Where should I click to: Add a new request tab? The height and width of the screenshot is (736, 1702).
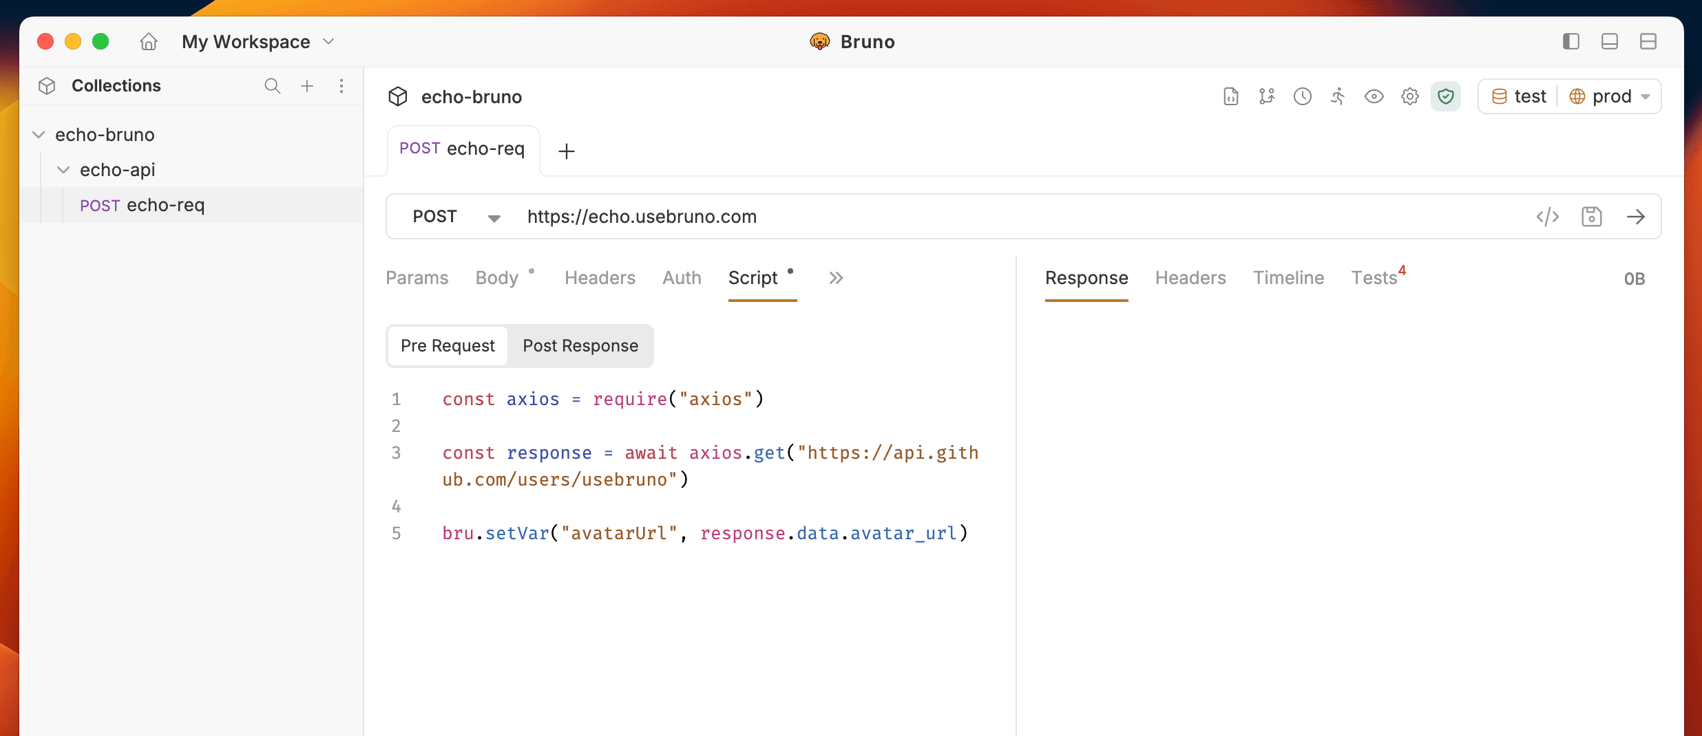(566, 151)
